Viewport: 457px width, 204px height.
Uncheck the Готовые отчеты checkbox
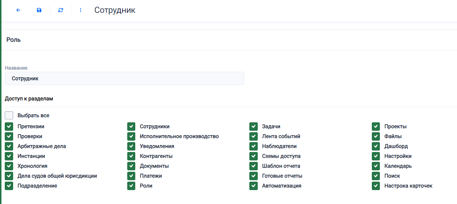click(x=254, y=176)
